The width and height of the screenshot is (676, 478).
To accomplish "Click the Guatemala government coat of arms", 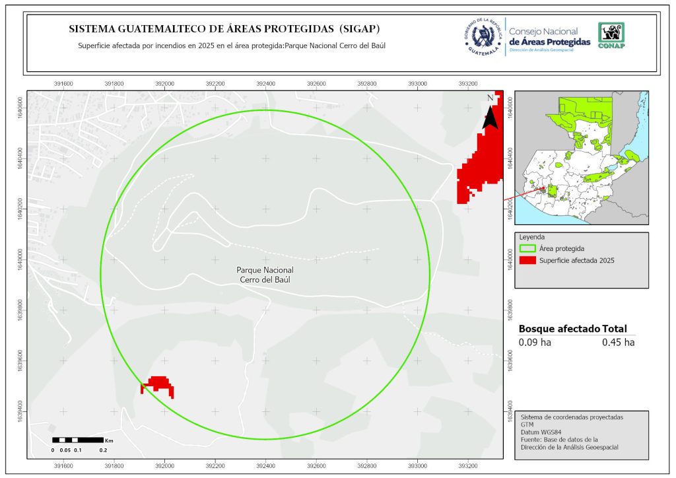I will pyautogui.click(x=483, y=36).
